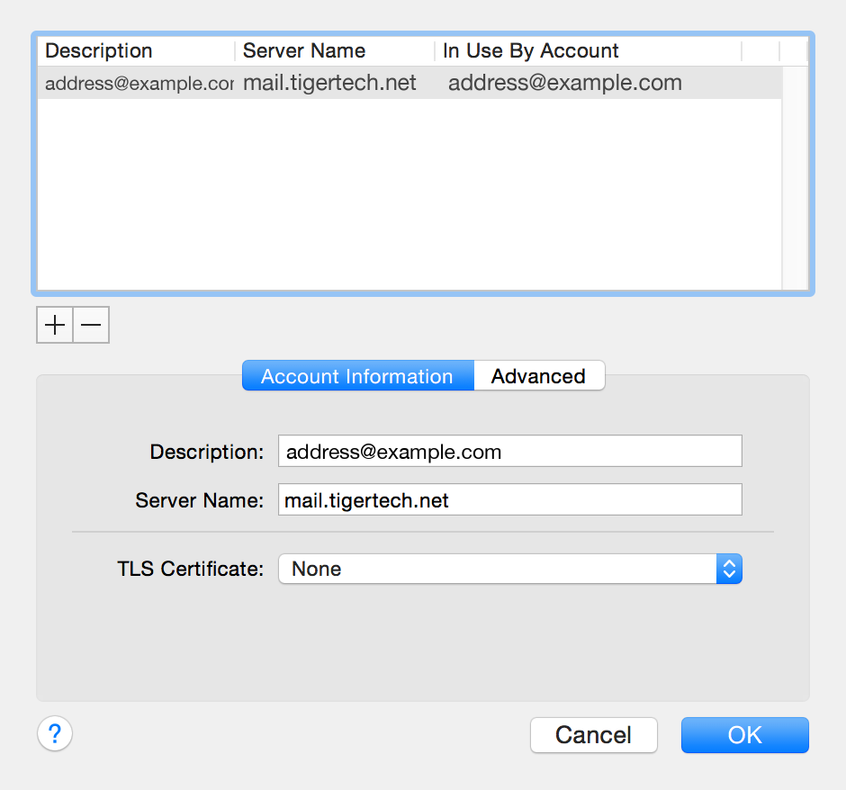
Task: Switch to the Advanced tab
Action: pyautogui.click(x=538, y=375)
